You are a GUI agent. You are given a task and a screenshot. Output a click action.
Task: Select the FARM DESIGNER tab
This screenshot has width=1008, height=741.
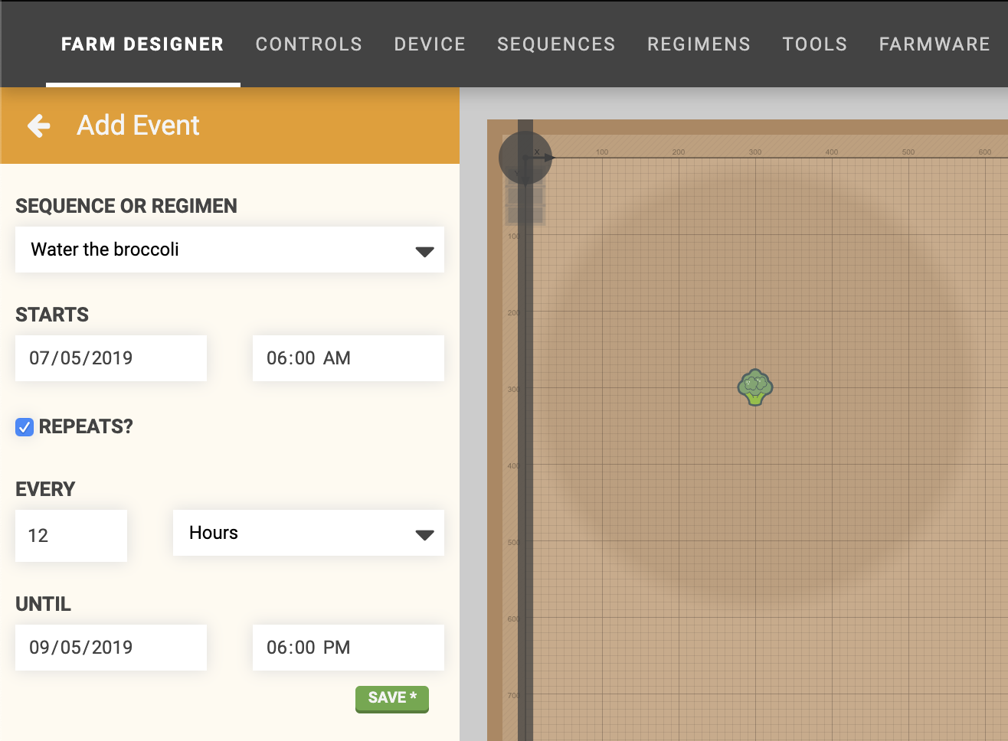point(142,44)
